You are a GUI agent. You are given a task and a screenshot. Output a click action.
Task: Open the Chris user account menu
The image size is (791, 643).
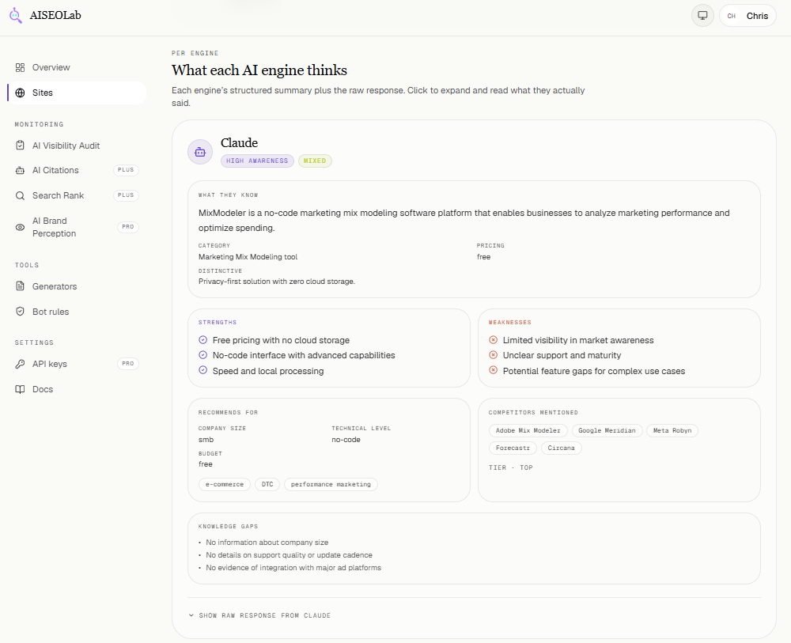click(x=747, y=16)
